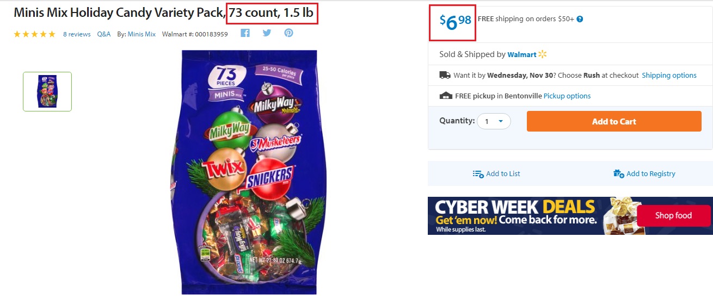
Task: Add item to cart
Action: point(614,121)
